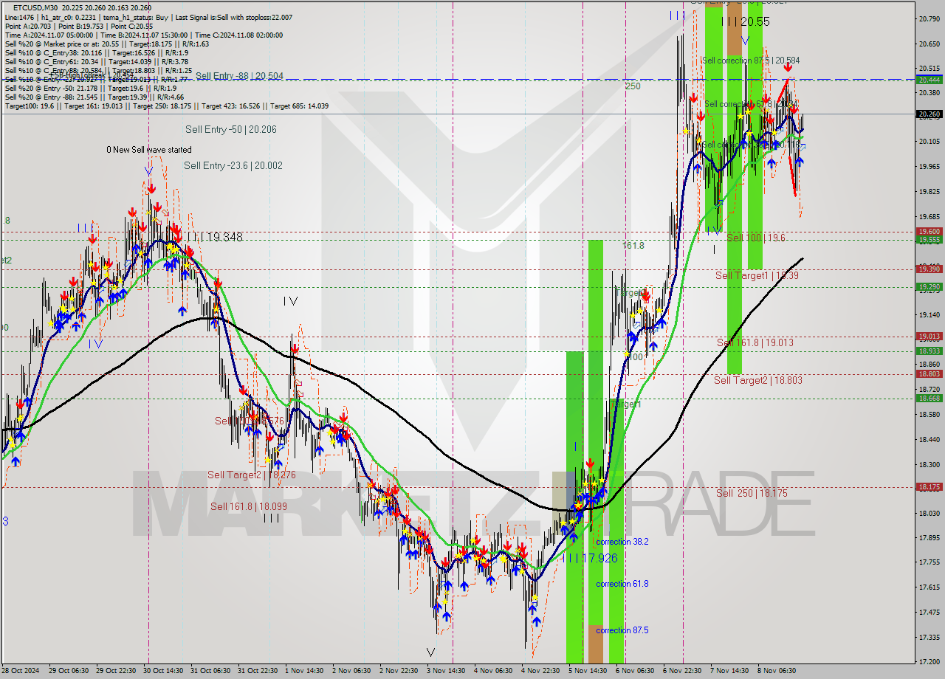Click the green 19.555 price tag
This screenshot has height=679, width=945.
929,240
